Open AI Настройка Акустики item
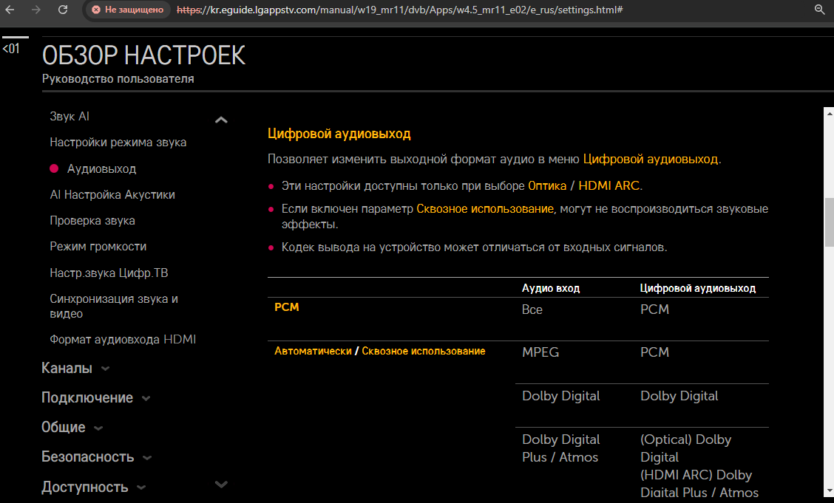The width and height of the screenshot is (834, 503). tap(112, 195)
